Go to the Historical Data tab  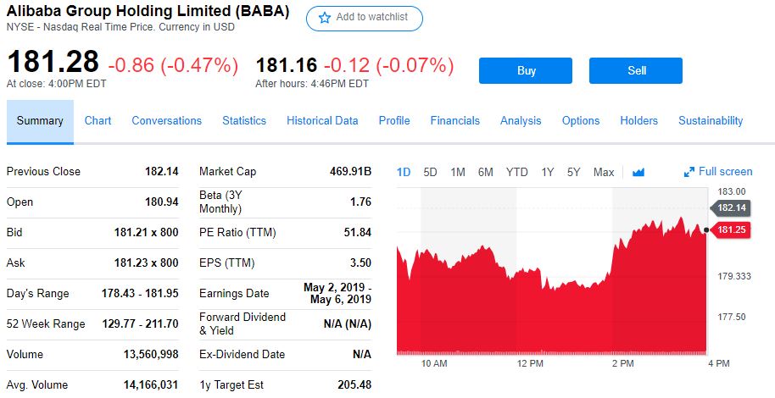[x=322, y=120]
